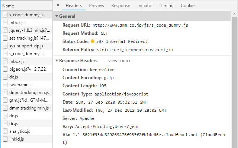Click file icon next to linkid.js
238x148 pixels.
click(x=5, y=139)
